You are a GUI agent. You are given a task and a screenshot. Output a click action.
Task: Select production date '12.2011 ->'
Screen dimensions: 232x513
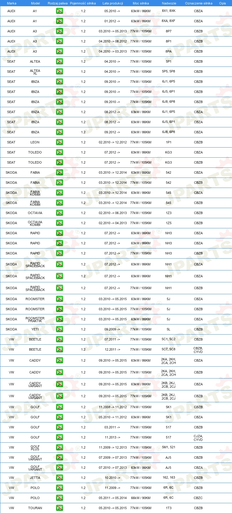112,349
